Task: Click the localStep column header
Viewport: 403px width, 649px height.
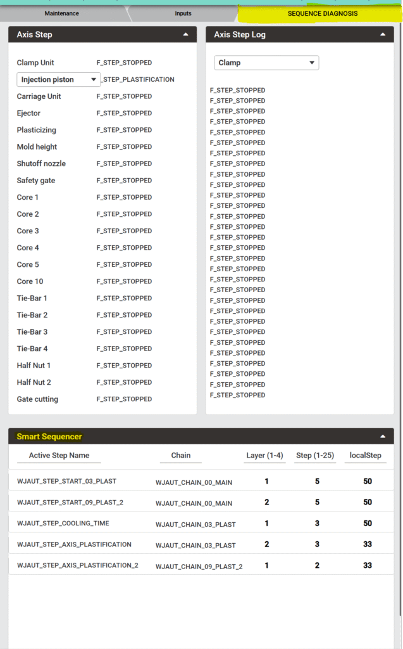Action: (x=366, y=456)
